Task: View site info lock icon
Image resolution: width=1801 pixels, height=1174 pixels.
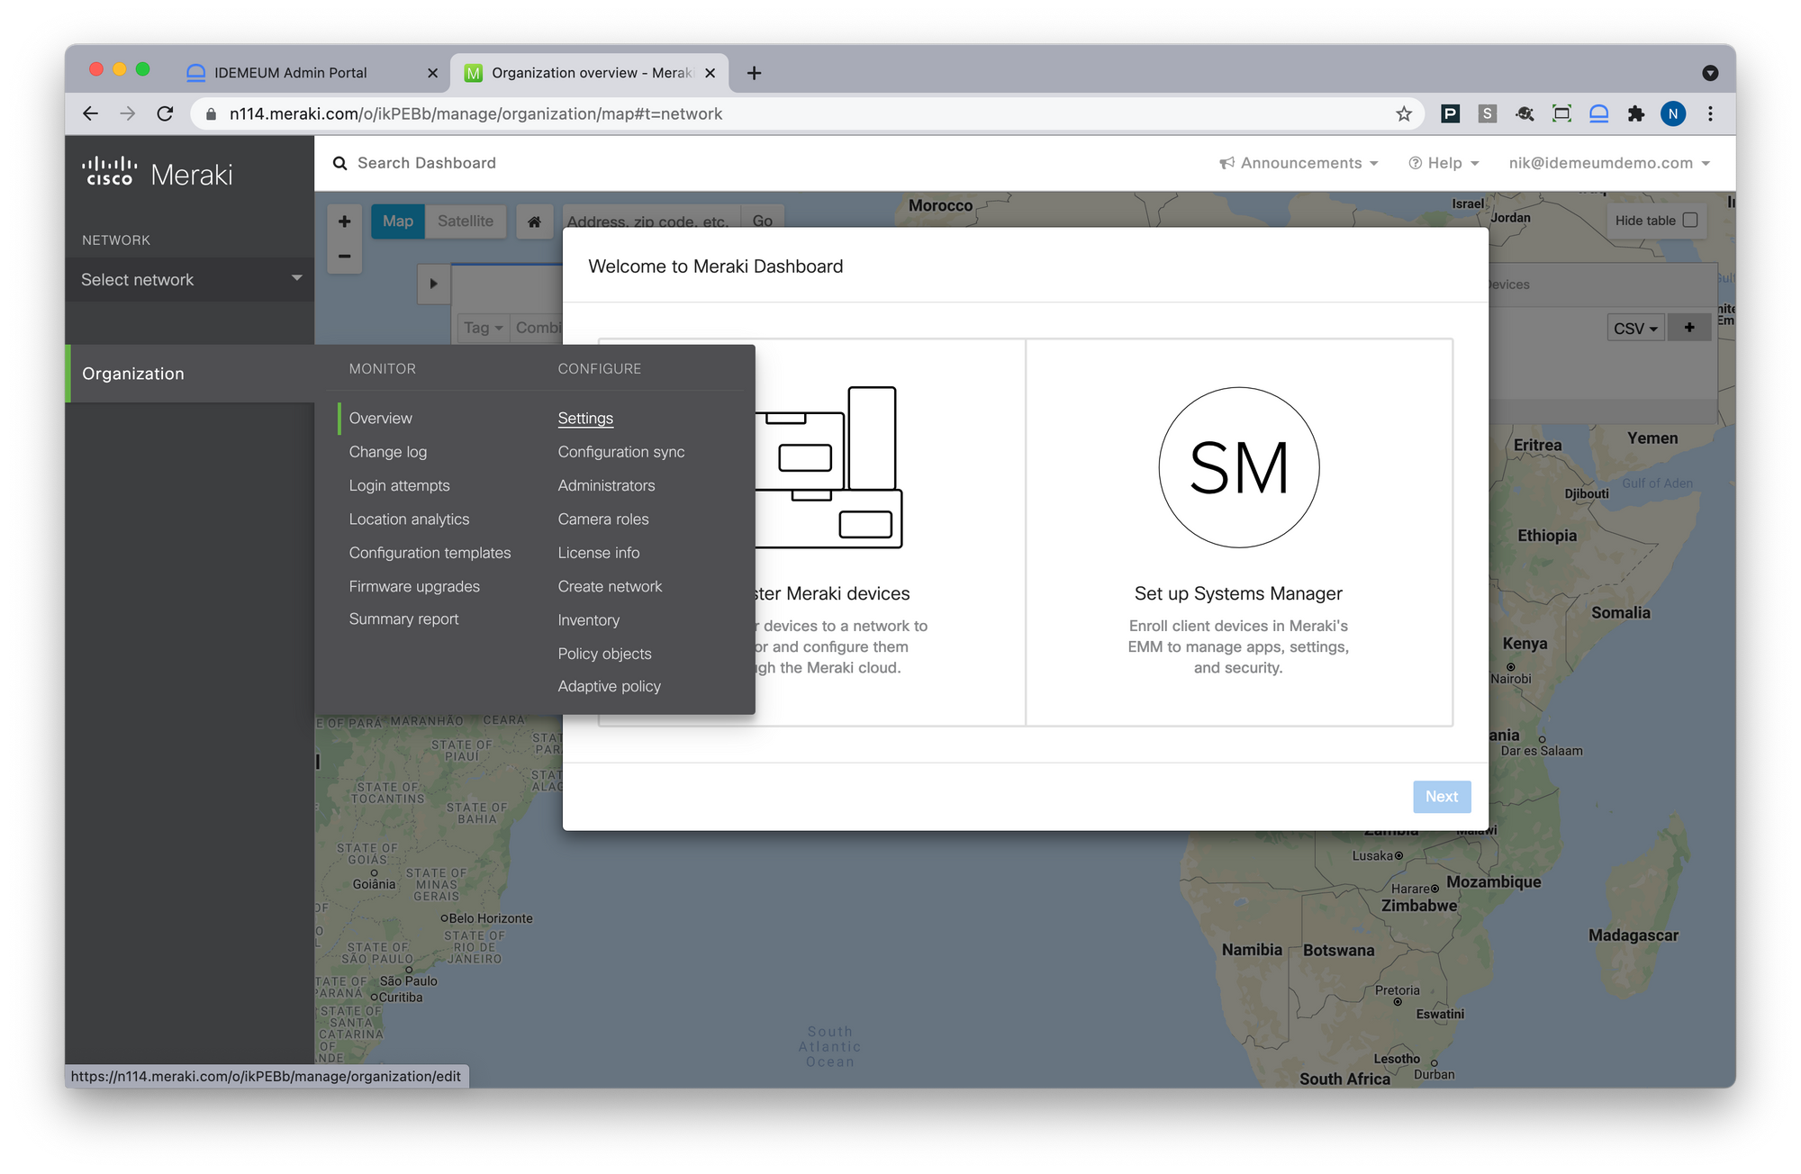Action: click(212, 114)
